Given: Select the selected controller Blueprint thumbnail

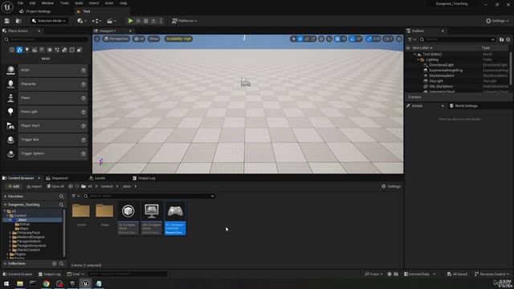Looking at the screenshot, I should [x=175, y=218].
